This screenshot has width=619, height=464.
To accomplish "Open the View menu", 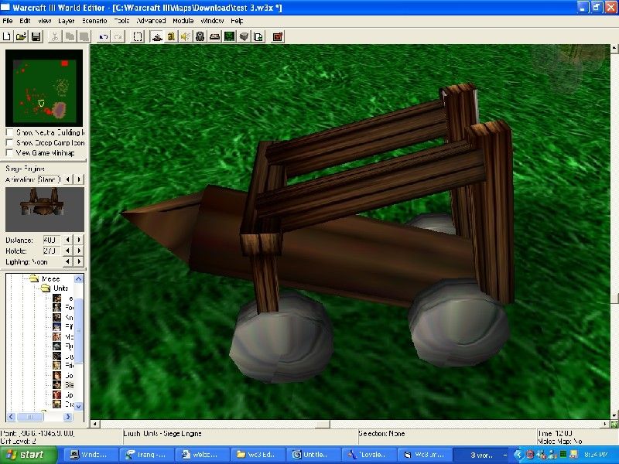I will tap(45, 21).
